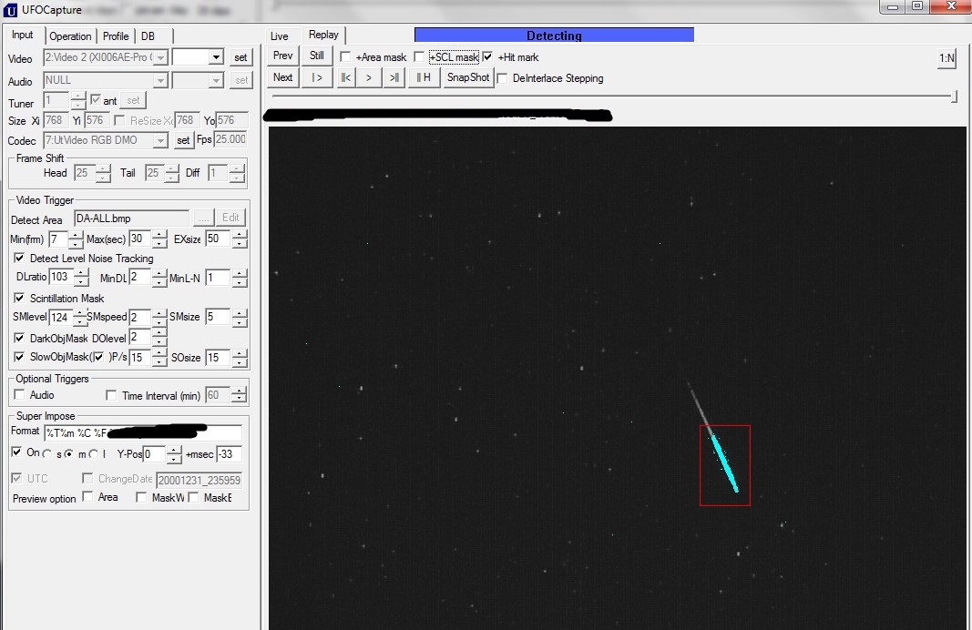This screenshot has height=630, width=972.
Task: Click Prev to load previous clip
Action: [x=283, y=56]
